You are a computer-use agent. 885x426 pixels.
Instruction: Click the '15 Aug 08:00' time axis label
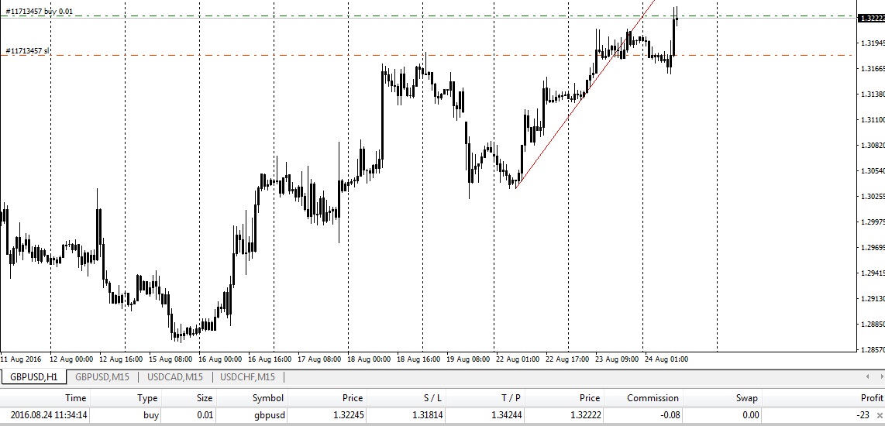pyautogui.click(x=171, y=359)
